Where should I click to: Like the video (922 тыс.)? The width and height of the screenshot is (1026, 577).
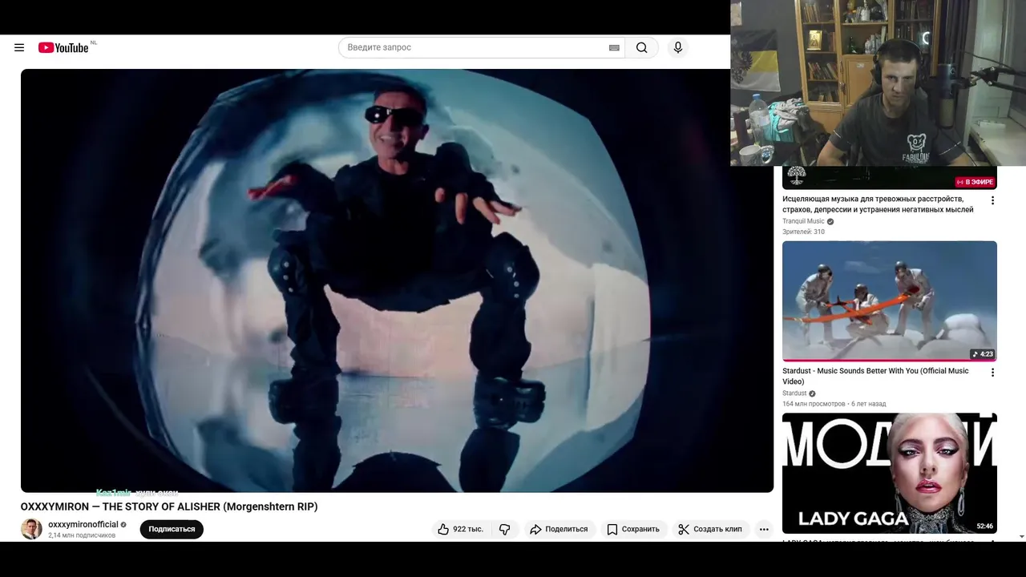coord(460,529)
